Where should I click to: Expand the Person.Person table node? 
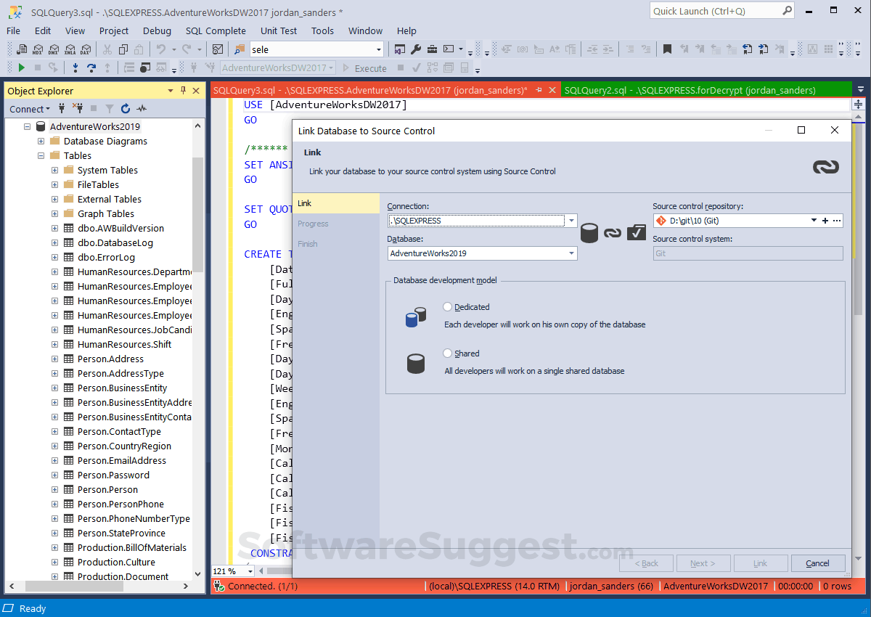(x=54, y=489)
